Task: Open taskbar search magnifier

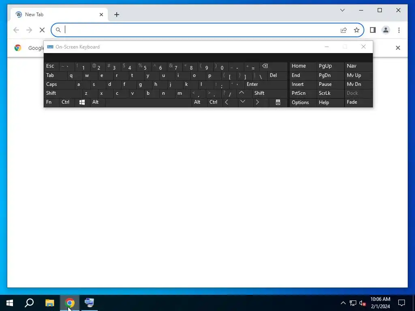Action: coord(29,303)
